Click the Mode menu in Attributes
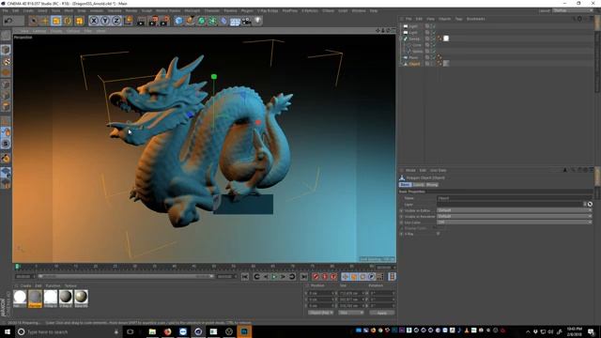 (x=410, y=171)
